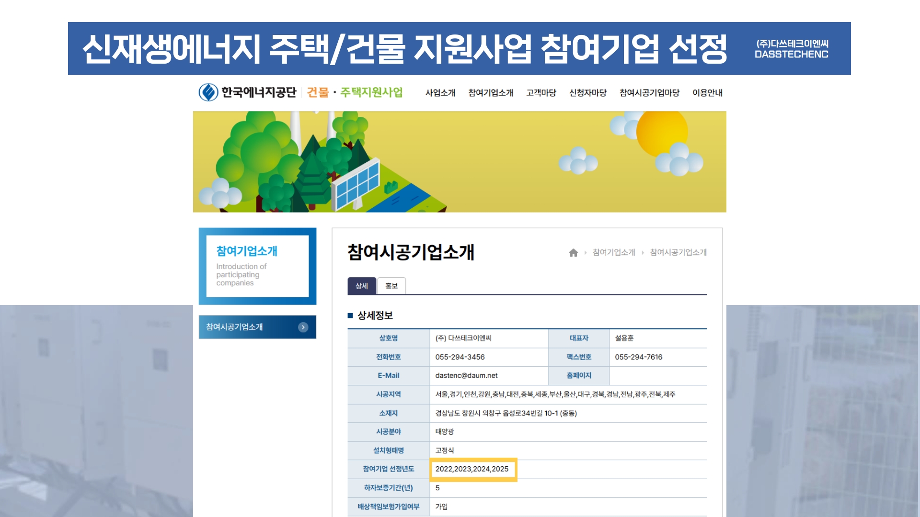Image resolution: width=920 pixels, height=517 pixels.
Task: Open the 이용안내 menu
Action: [707, 92]
